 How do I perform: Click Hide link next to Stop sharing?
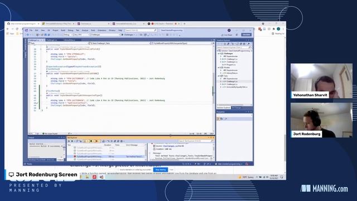(x=171, y=170)
